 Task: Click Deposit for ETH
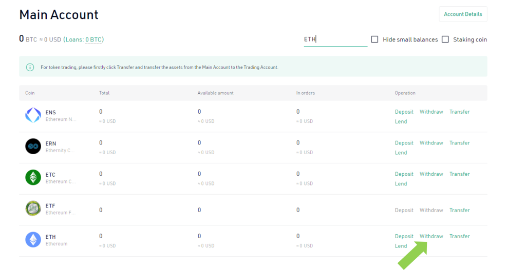tap(404, 236)
